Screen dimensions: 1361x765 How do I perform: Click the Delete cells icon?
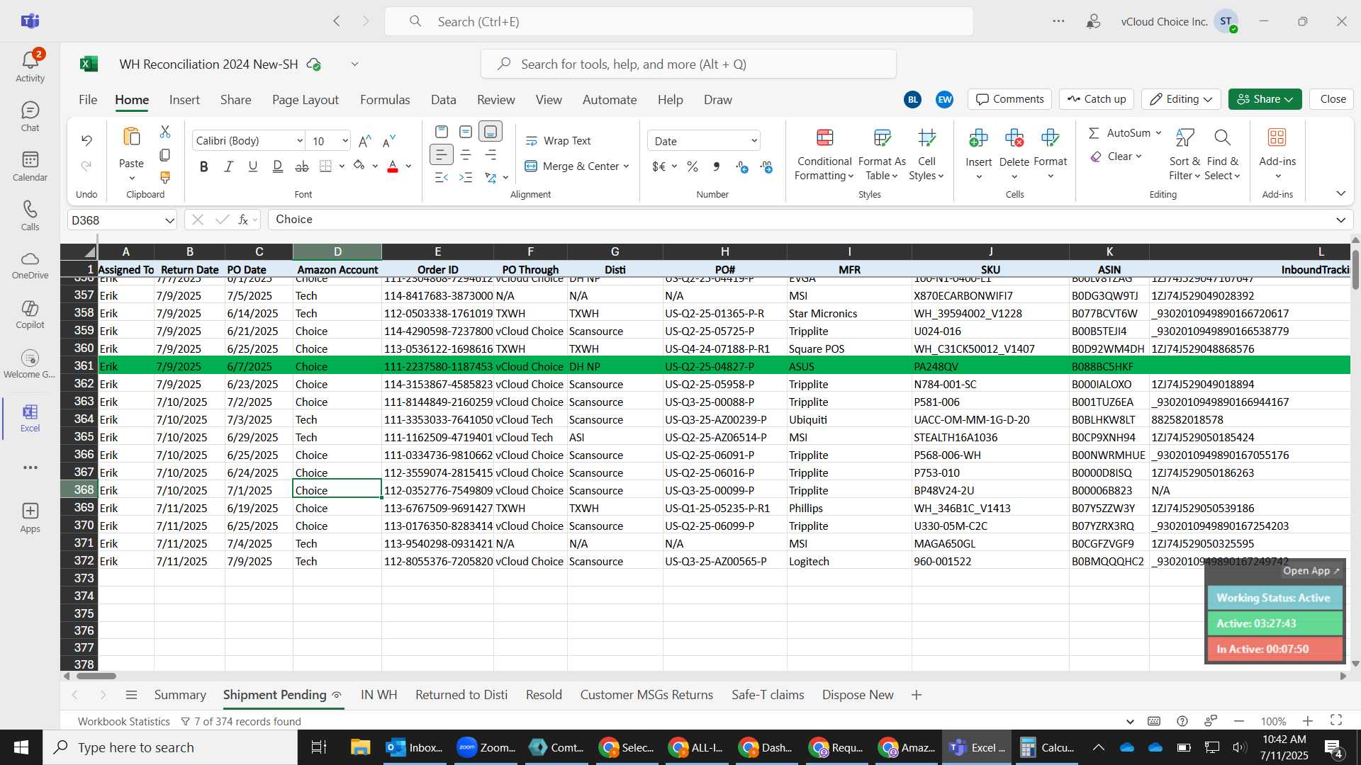(x=1014, y=137)
